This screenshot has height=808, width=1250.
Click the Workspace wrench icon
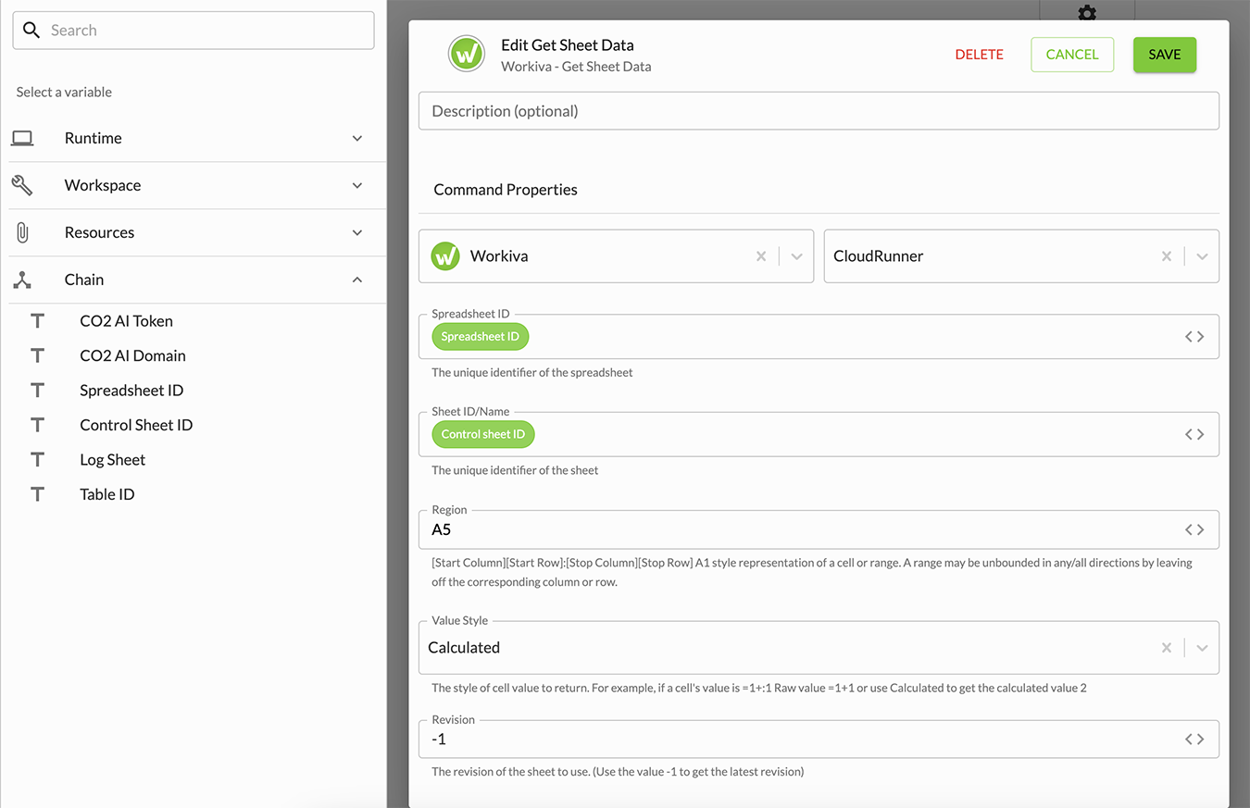22,185
